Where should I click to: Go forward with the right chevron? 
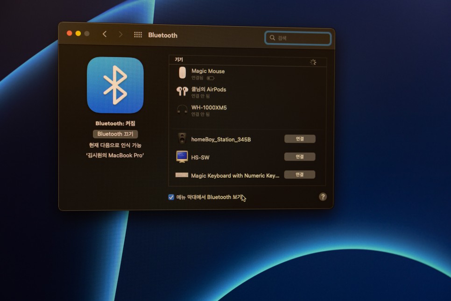pyautogui.click(x=120, y=34)
